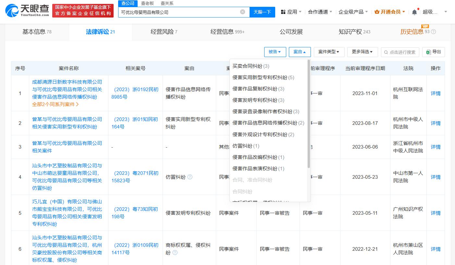Open 详情 for the 2023-05-11 case
The image size is (455, 265).
(x=436, y=213)
